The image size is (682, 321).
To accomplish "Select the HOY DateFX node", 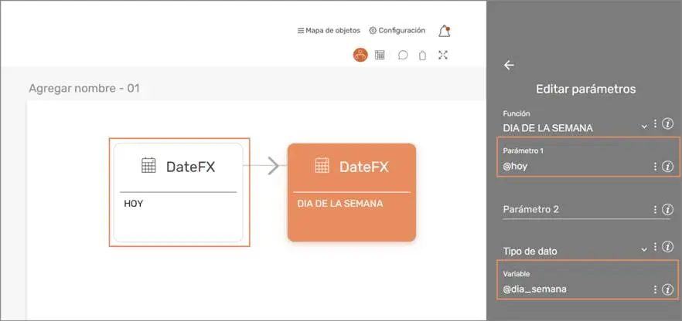I will click(x=179, y=192).
